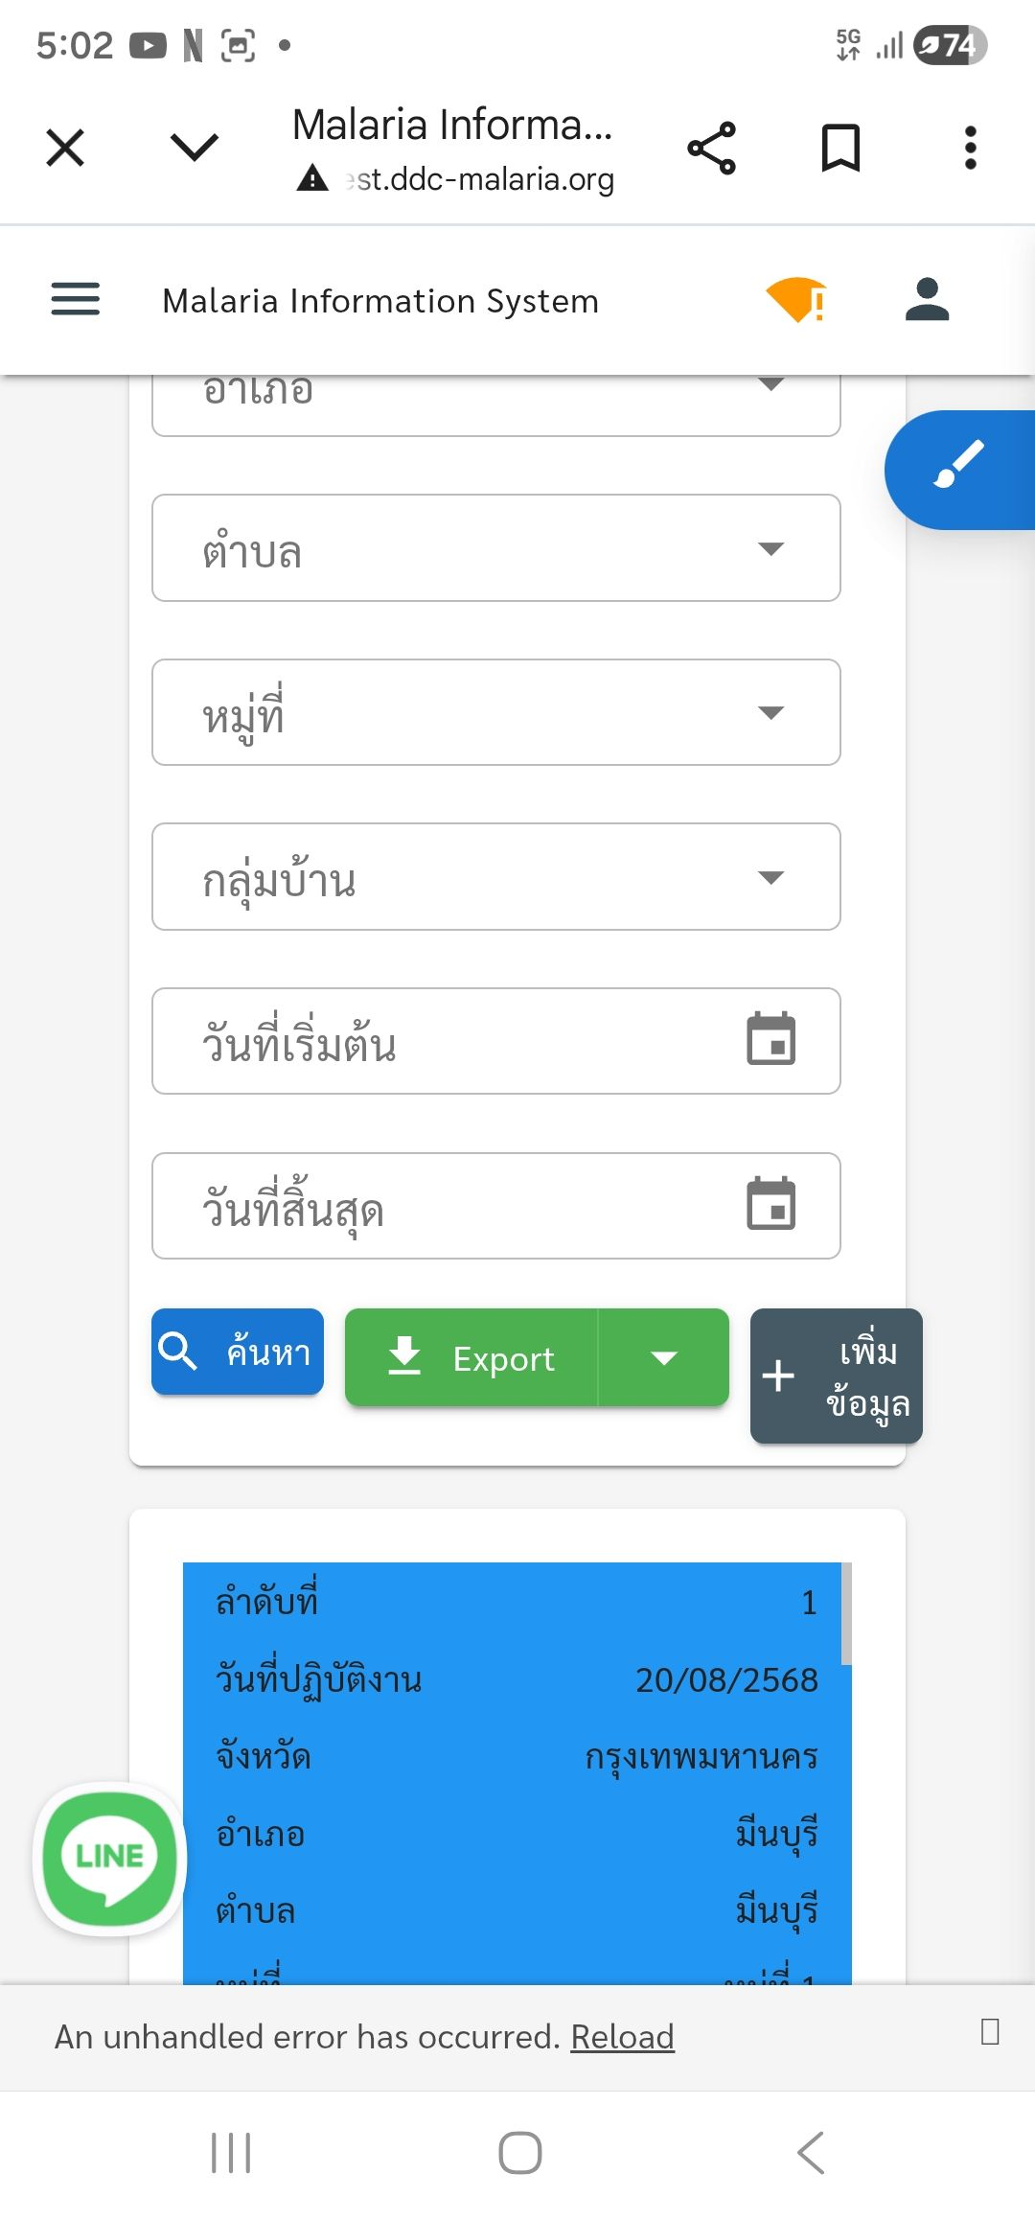This screenshot has height=2220, width=1035.
Task: Expand the ตำบล dropdown
Action: (770, 548)
